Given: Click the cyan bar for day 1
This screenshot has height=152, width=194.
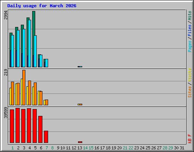Looking at the screenshot, I should coord(13,51).
